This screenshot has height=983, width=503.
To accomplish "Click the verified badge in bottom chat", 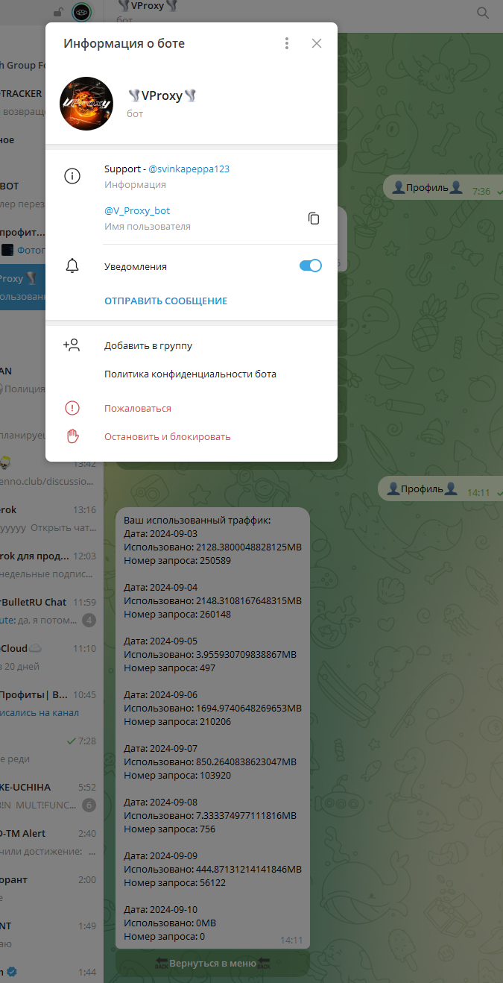I will 12,973.
